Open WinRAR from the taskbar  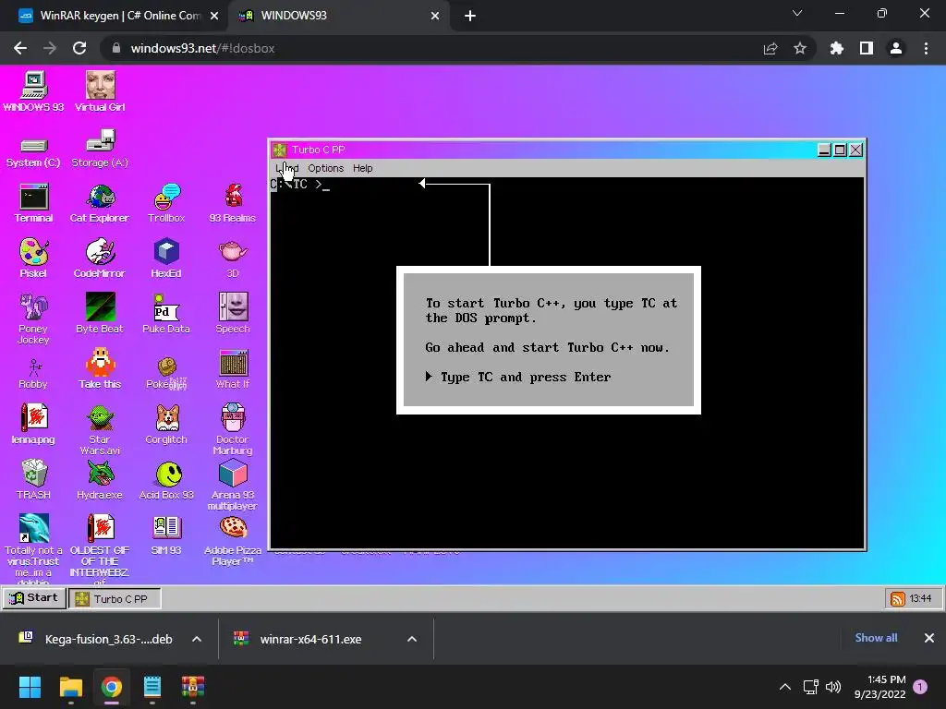point(193,687)
